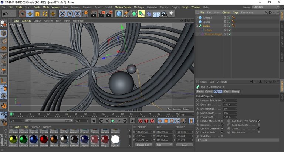Image resolution: width=284 pixels, height=152 pixels.
Task: Switch to the Coord. tab
Action: pos(209,92)
